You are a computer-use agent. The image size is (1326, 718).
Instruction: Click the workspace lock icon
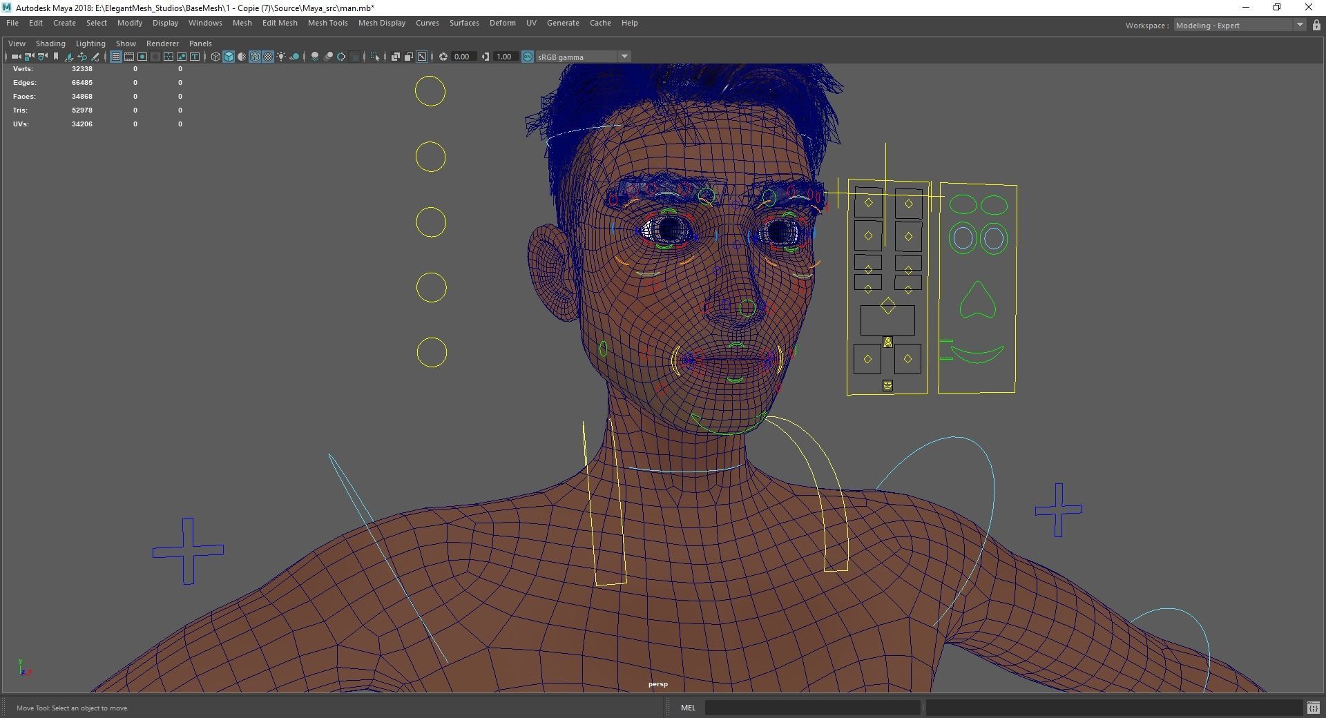[x=1316, y=26]
